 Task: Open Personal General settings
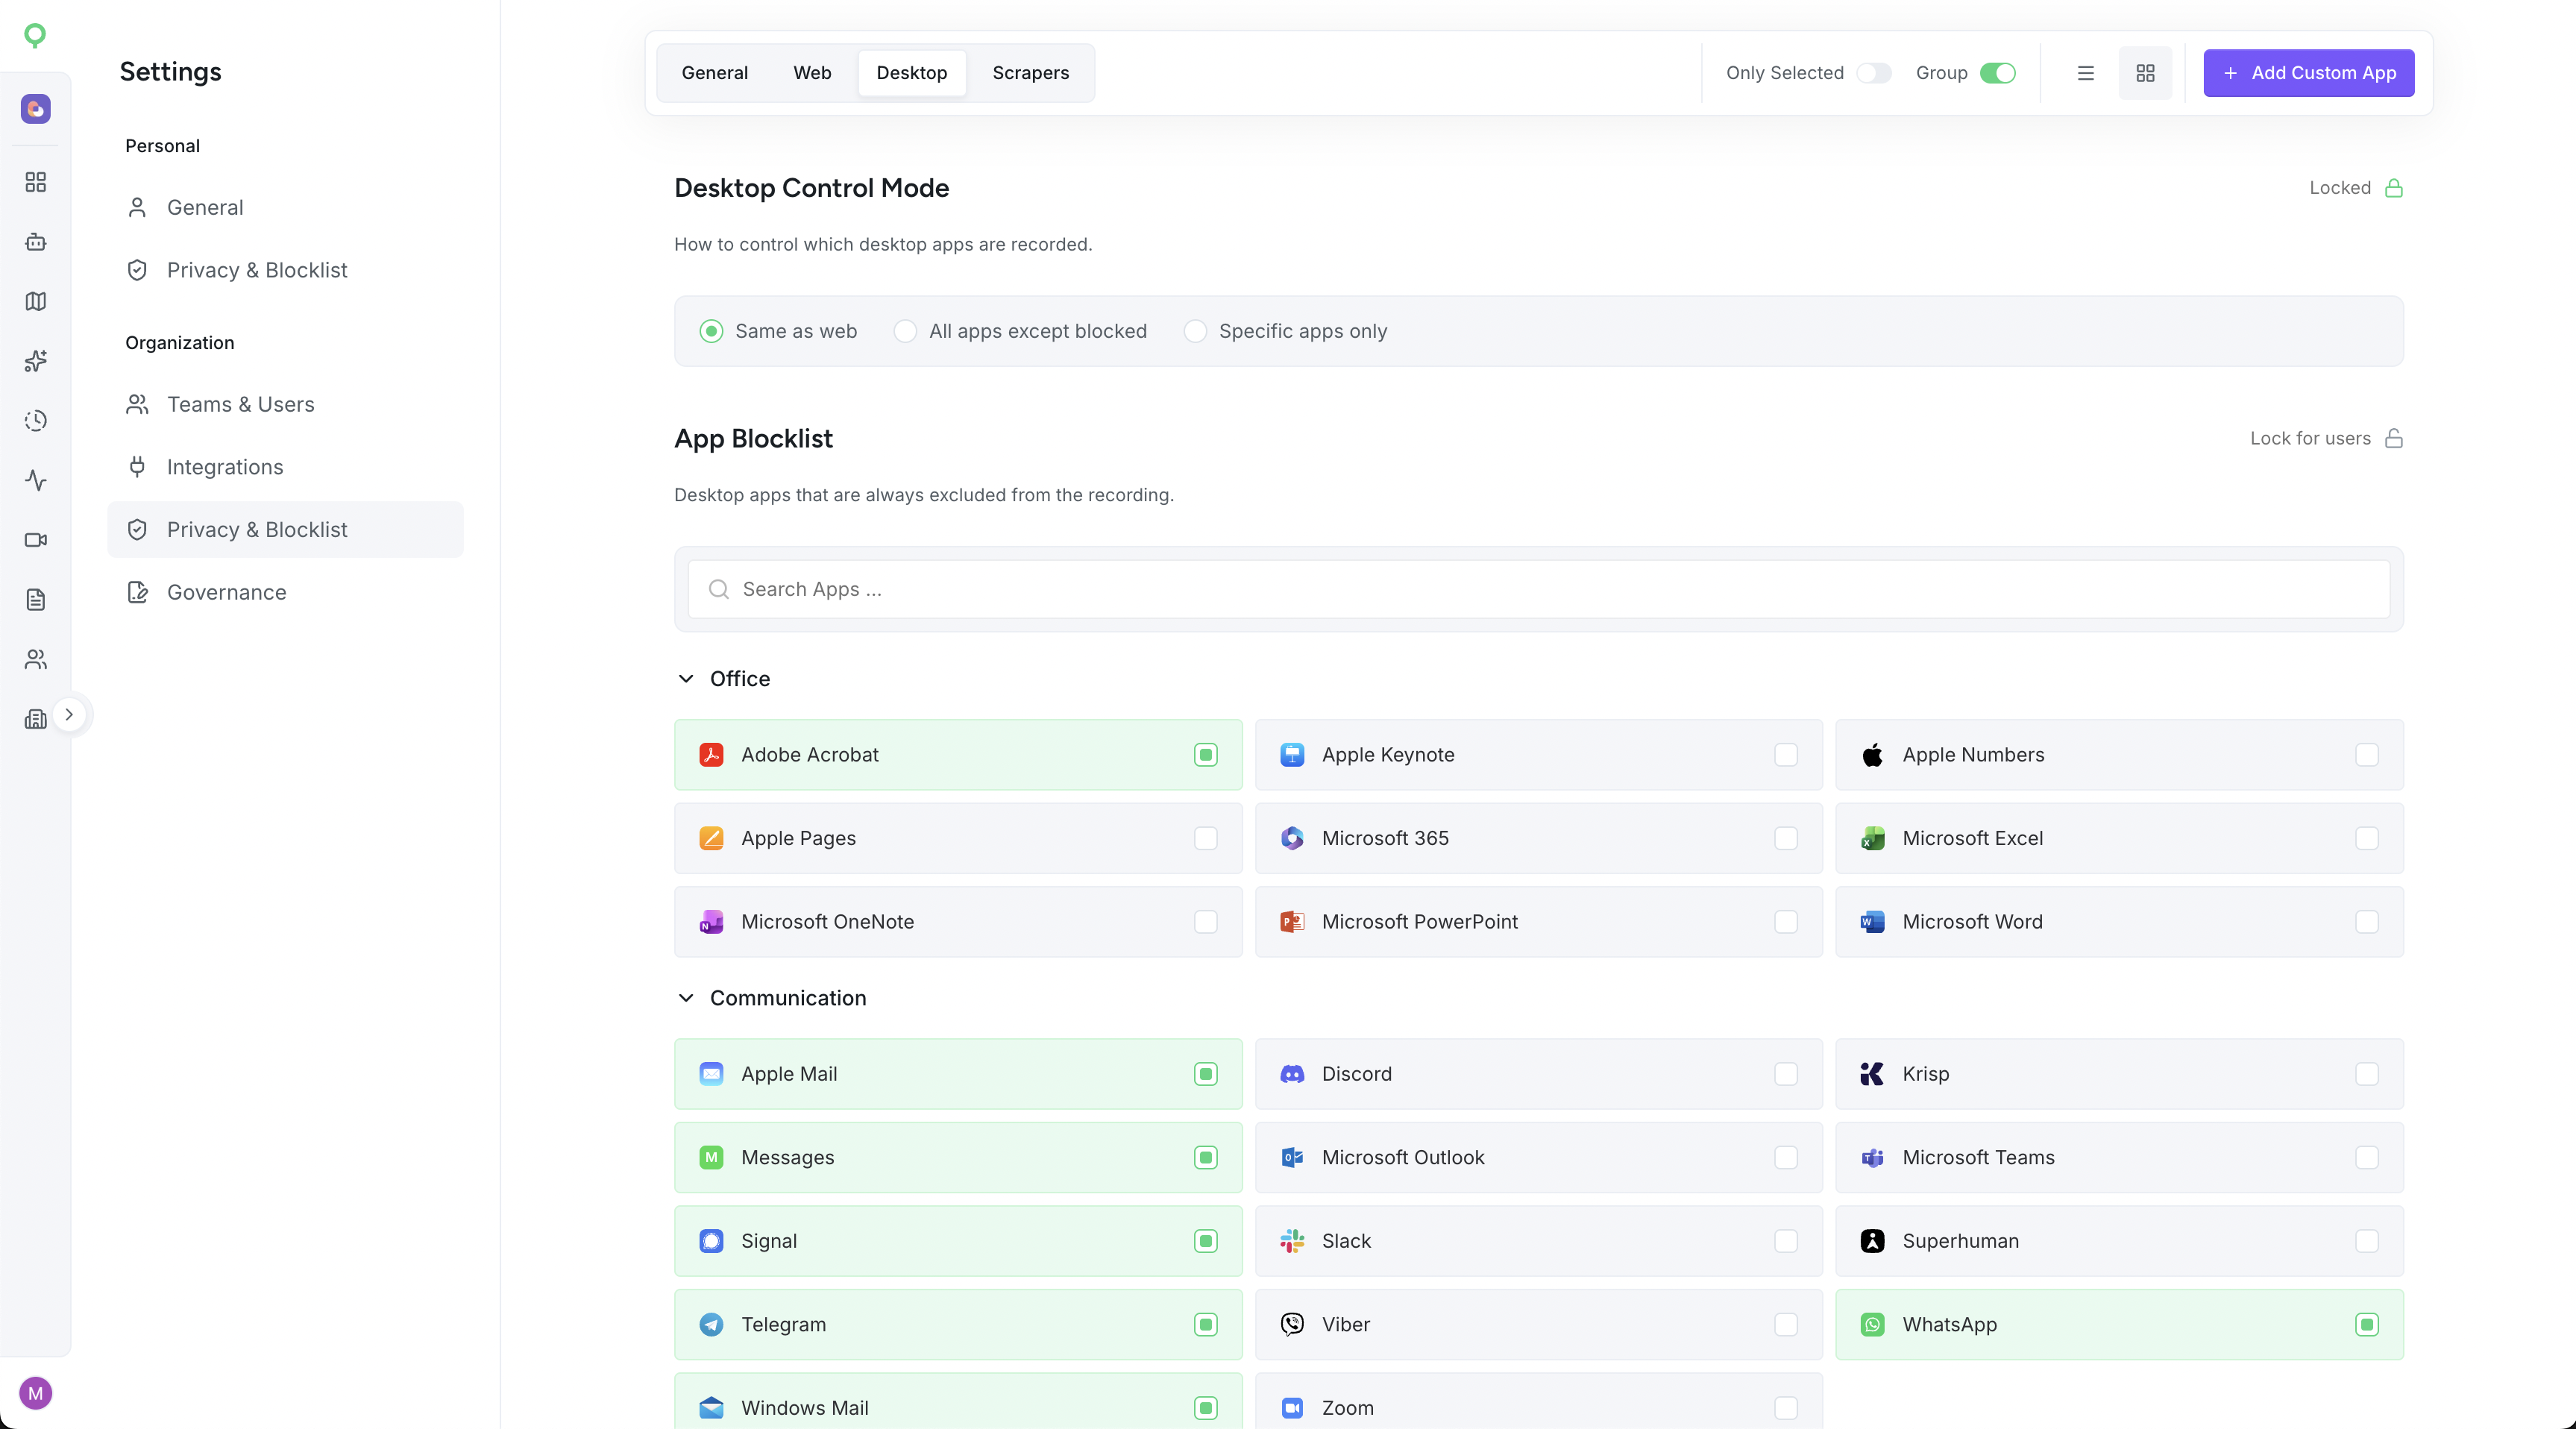click(285, 207)
